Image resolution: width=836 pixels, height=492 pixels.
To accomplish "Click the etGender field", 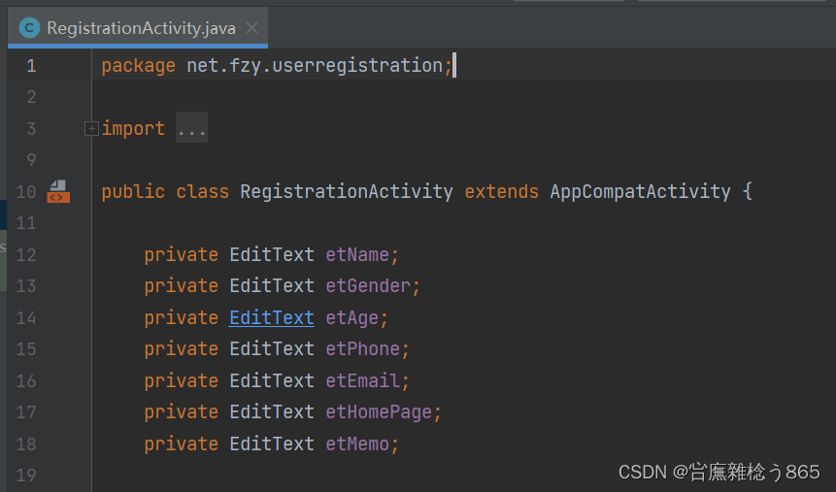I will click(x=368, y=286).
